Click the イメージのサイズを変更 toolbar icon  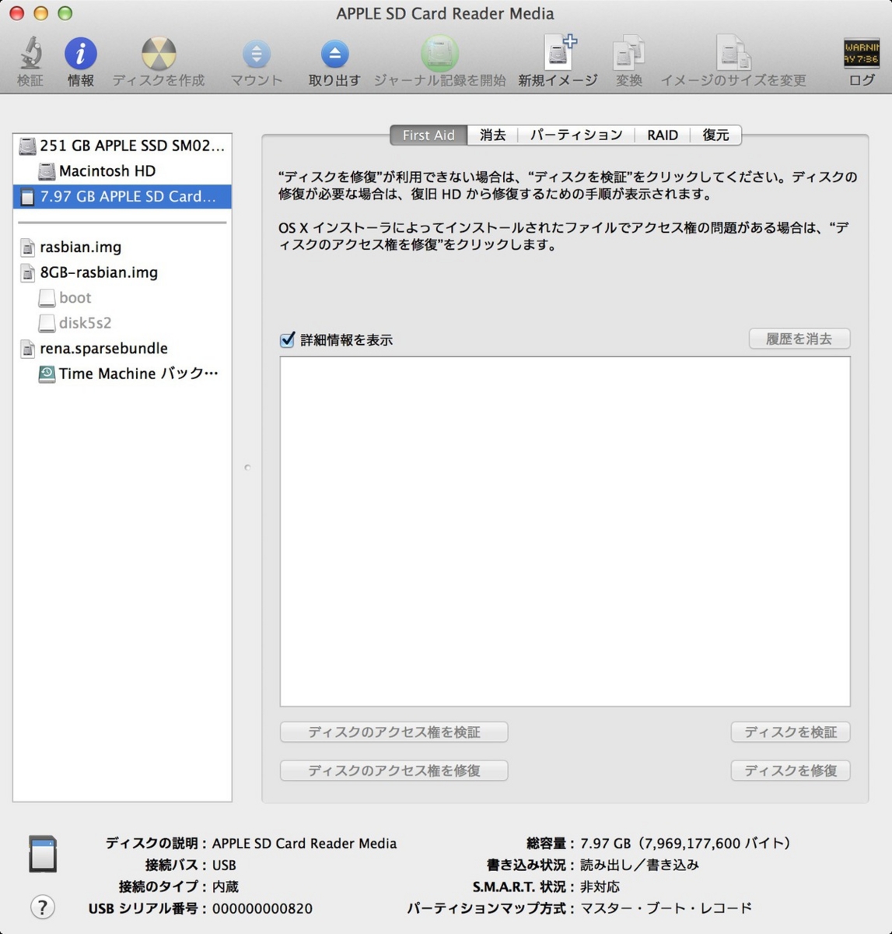733,54
